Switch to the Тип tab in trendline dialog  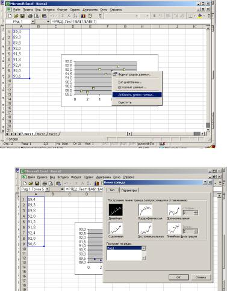click(112, 190)
